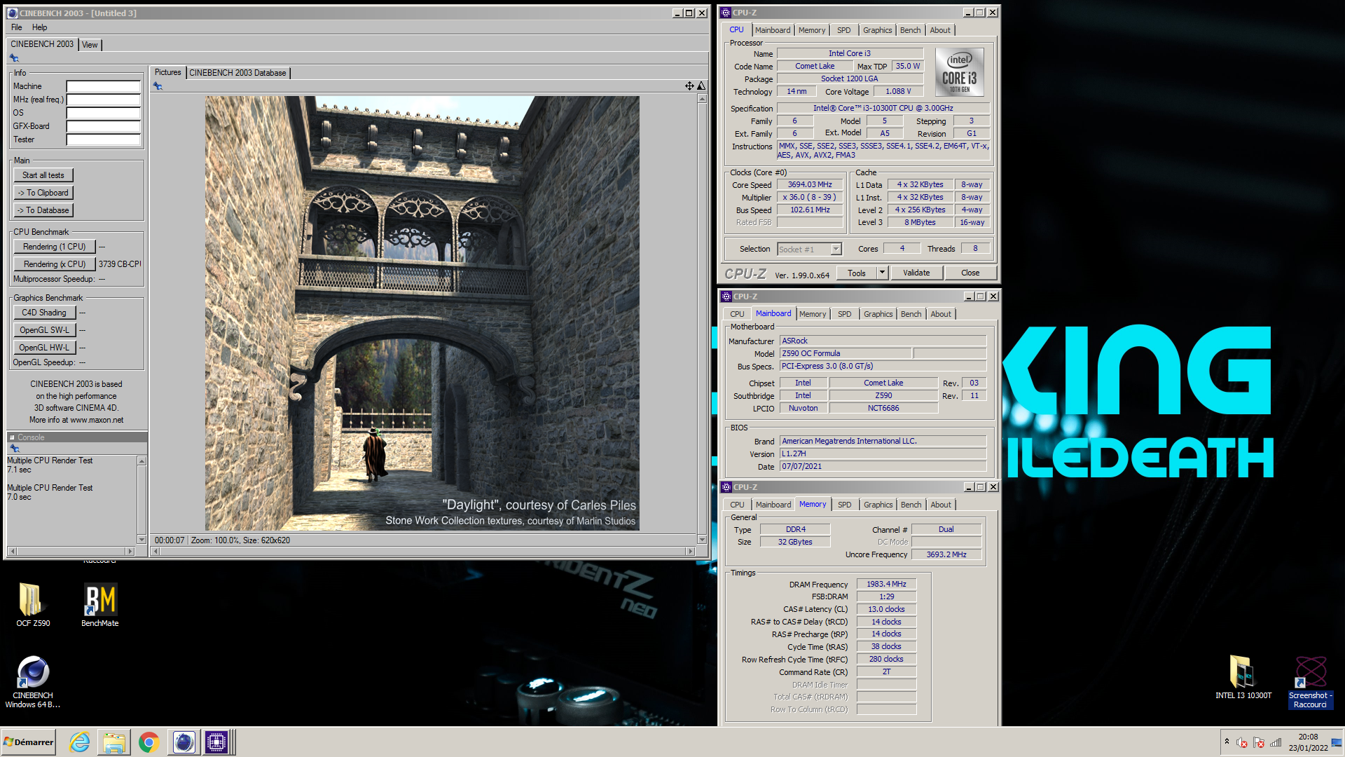Click the picture viewer vertical scrollbar

point(702,319)
